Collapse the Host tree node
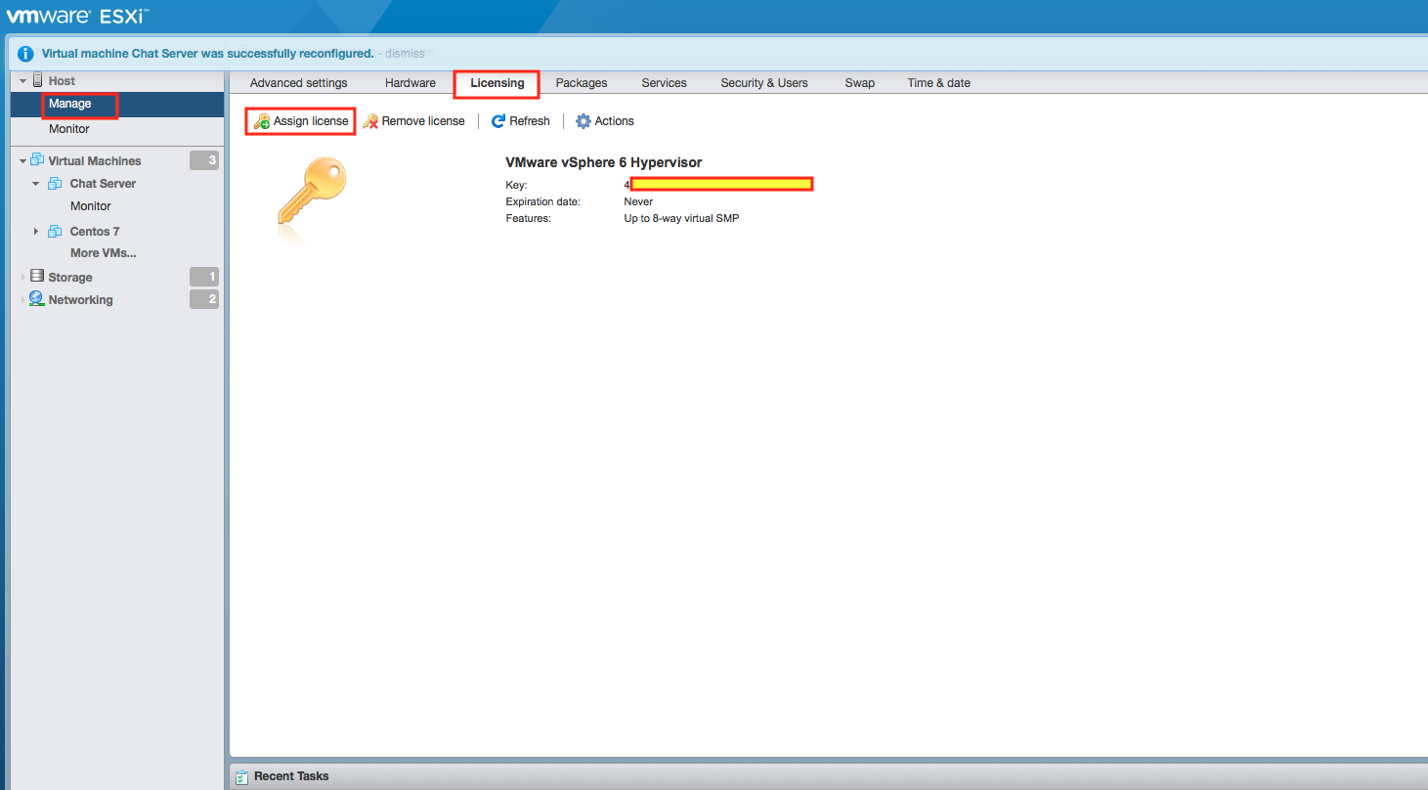 tap(22, 81)
